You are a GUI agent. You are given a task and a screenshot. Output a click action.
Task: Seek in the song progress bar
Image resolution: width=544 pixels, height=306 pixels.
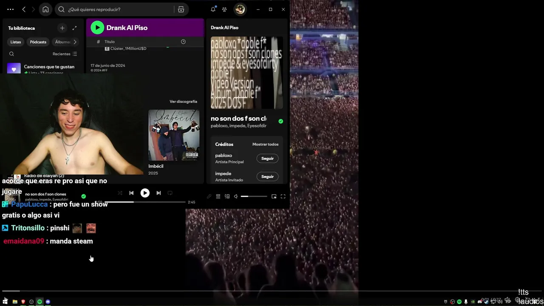145,202
